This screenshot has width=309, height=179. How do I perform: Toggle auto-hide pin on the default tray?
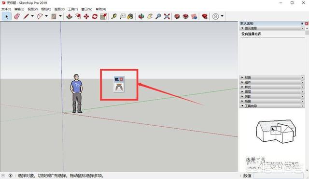click(302, 24)
